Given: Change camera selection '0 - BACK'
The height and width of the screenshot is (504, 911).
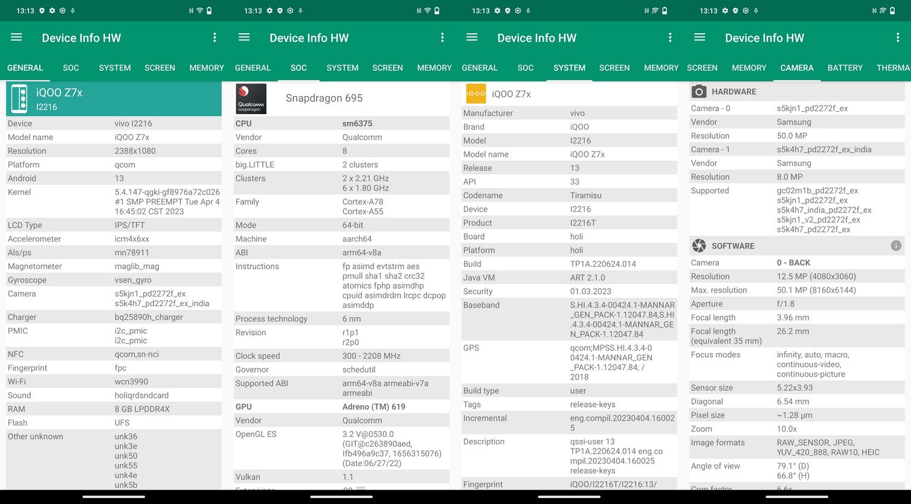Looking at the screenshot, I should click(794, 263).
